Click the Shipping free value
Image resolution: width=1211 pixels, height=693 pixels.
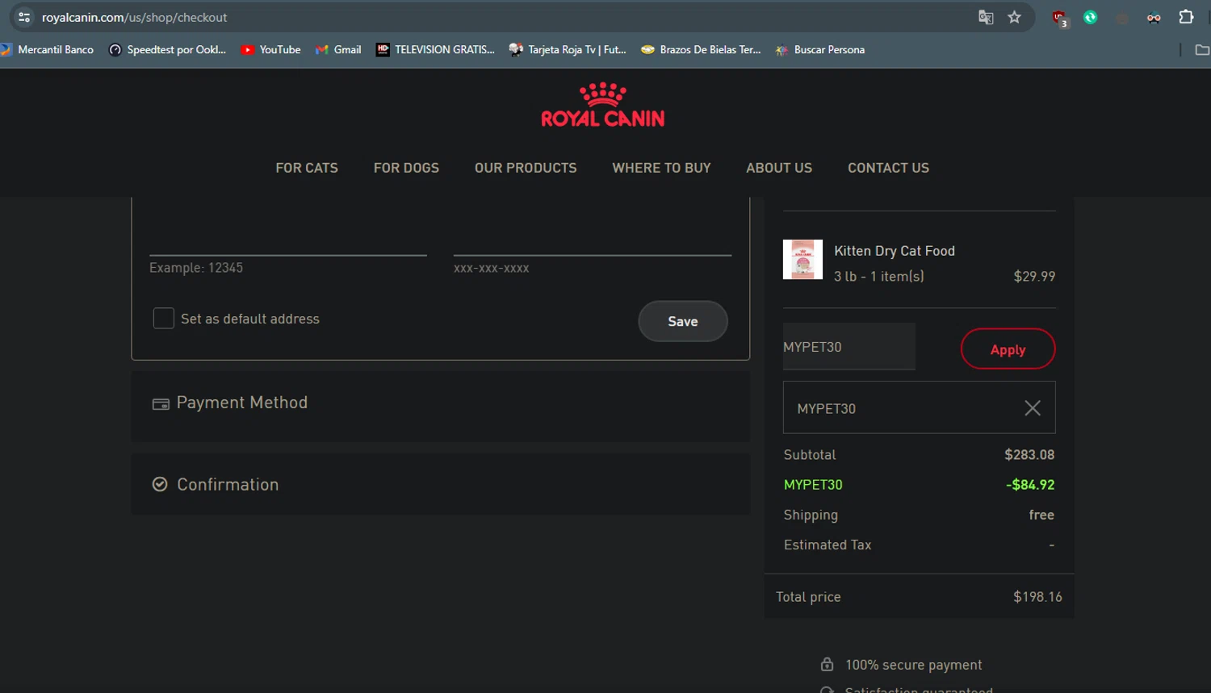(x=1041, y=515)
